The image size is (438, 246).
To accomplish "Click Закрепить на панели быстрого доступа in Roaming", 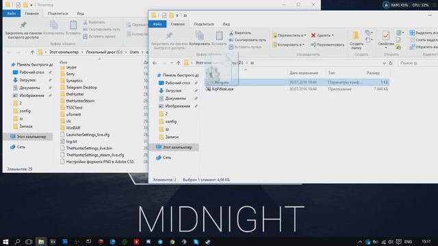I will [23, 30].
